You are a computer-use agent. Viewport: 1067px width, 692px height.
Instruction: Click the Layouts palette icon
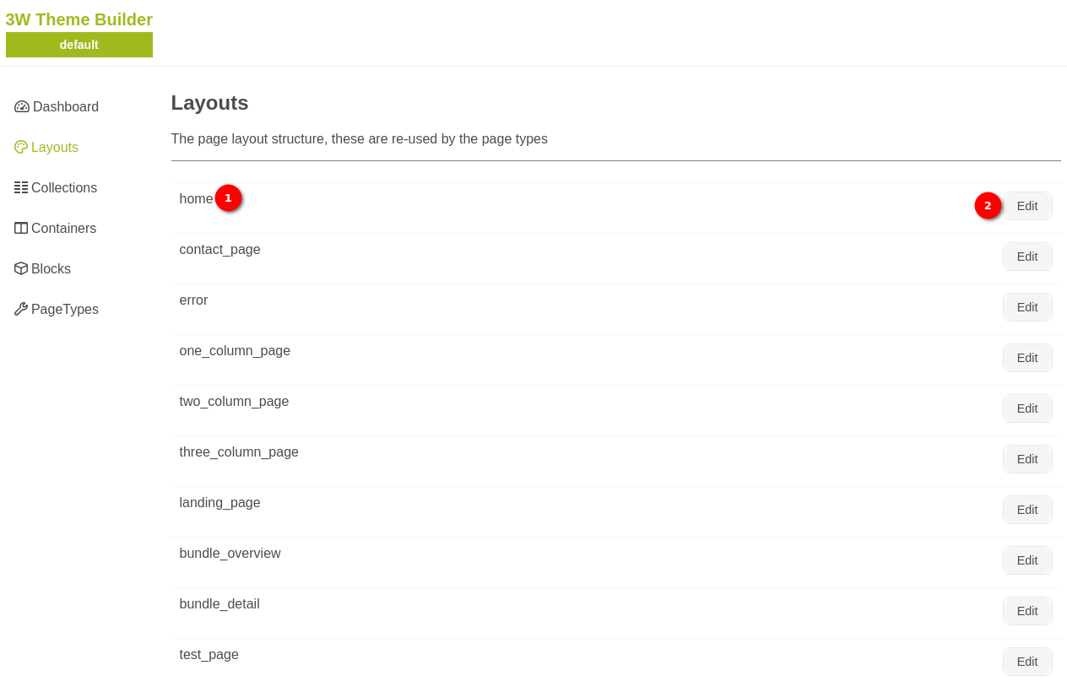pyautogui.click(x=21, y=147)
